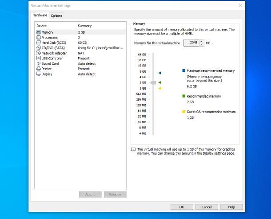271x219 pixels.
Task: Click the CD/DVD (SATA) disc icon
Action: coord(39,48)
